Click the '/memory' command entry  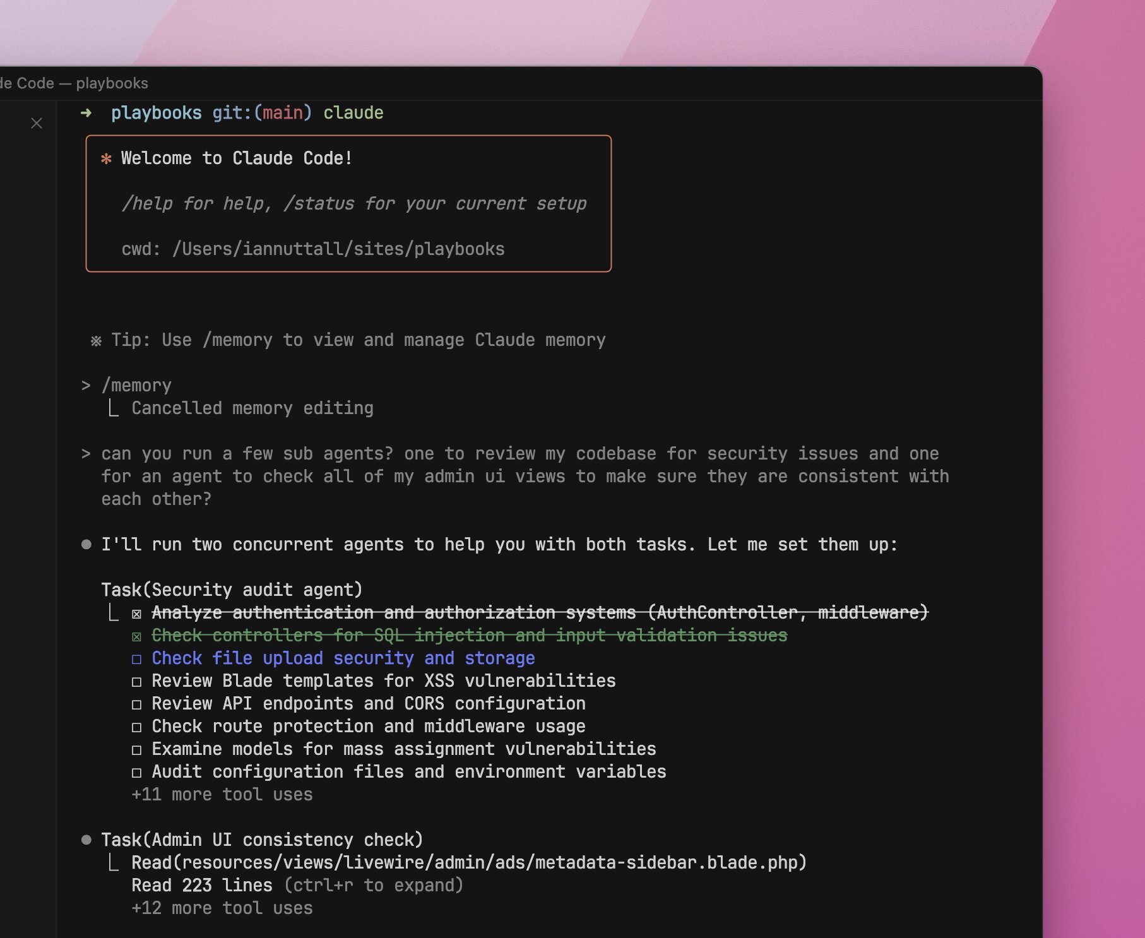tap(136, 386)
